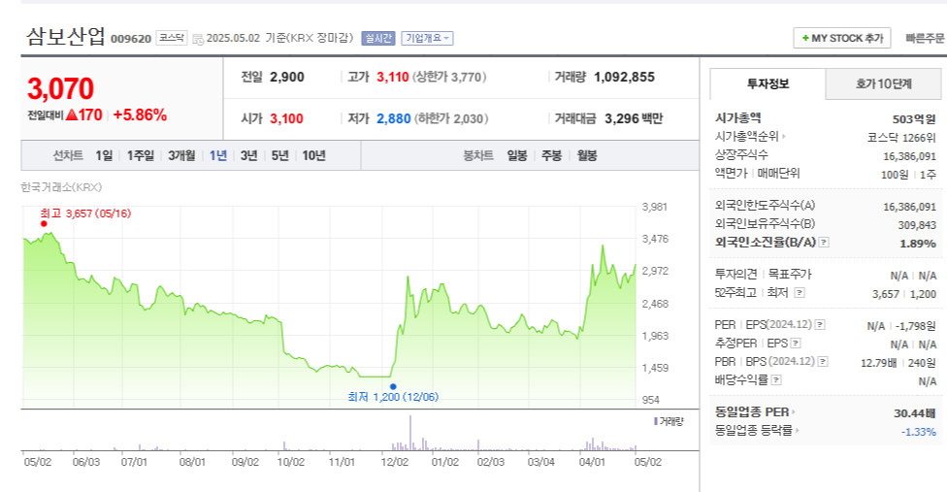The image size is (947, 492).
Task: Click the purple 거래량 legend icon
Action: pyautogui.click(x=656, y=421)
